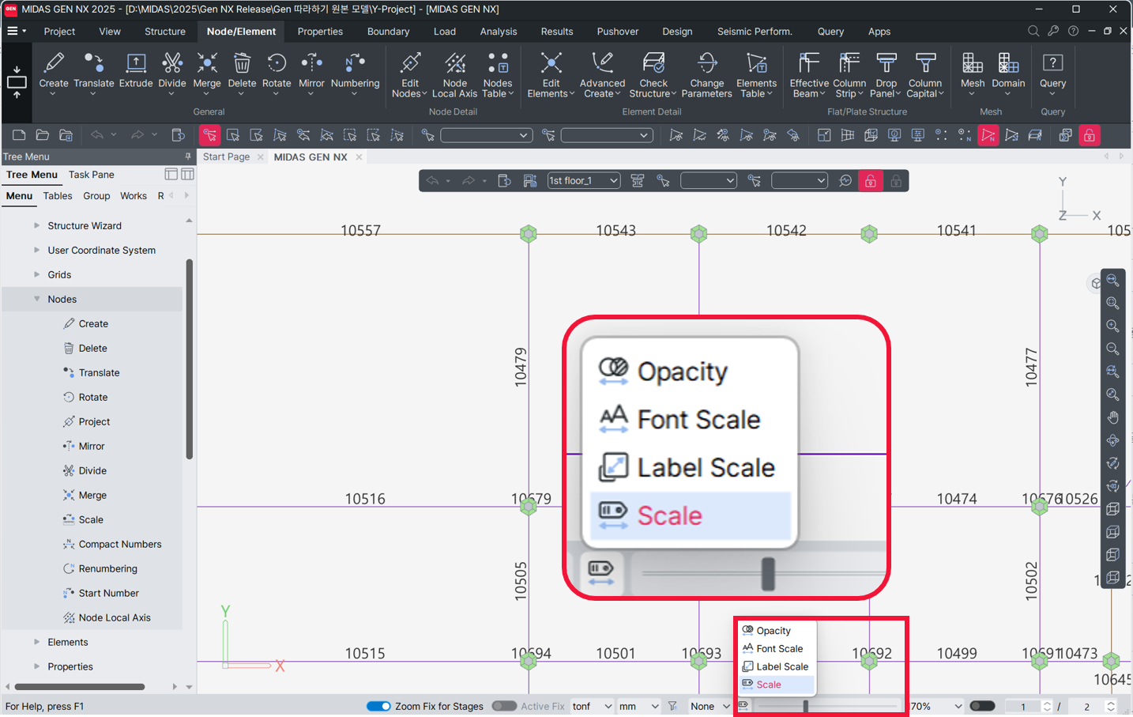Select the pan hand tool
This screenshot has width=1133, height=717.
[x=1112, y=417]
